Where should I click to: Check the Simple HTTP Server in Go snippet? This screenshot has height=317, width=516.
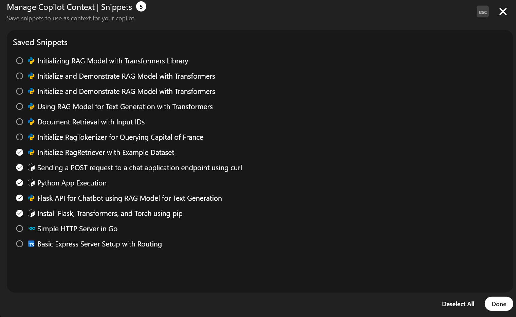pyautogui.click(x=20, y=229)
